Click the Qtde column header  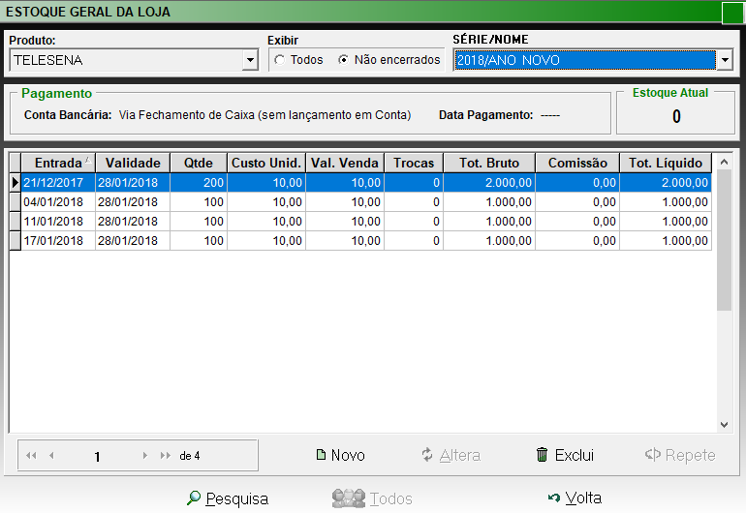coord(199,163)
